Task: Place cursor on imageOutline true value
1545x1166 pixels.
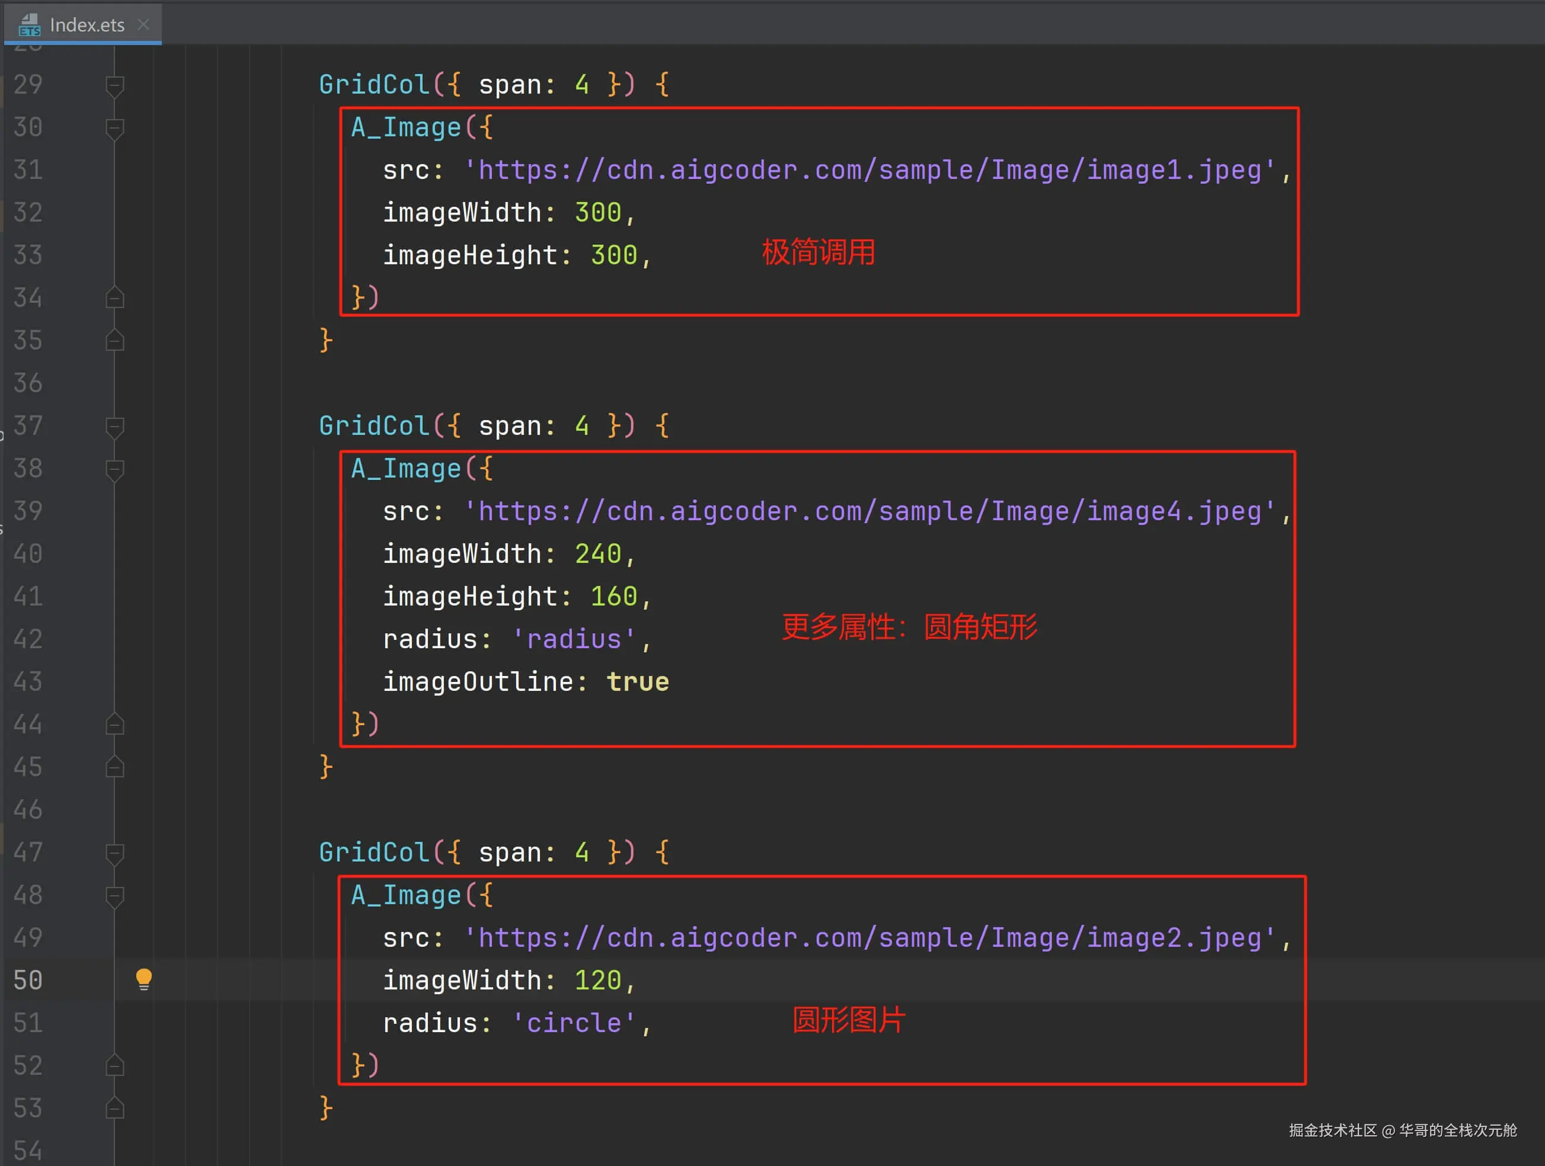Action: click(637, 682)
